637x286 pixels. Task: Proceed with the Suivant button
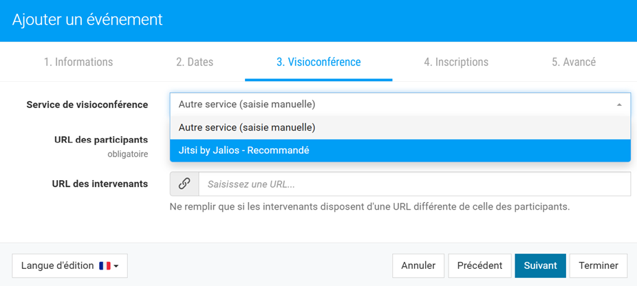point(540,266)
